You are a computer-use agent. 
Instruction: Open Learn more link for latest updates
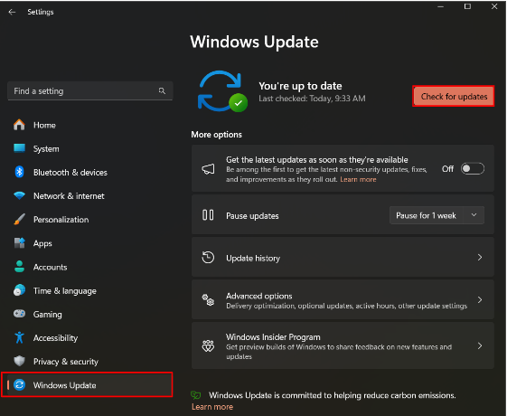tap(358, 180)
